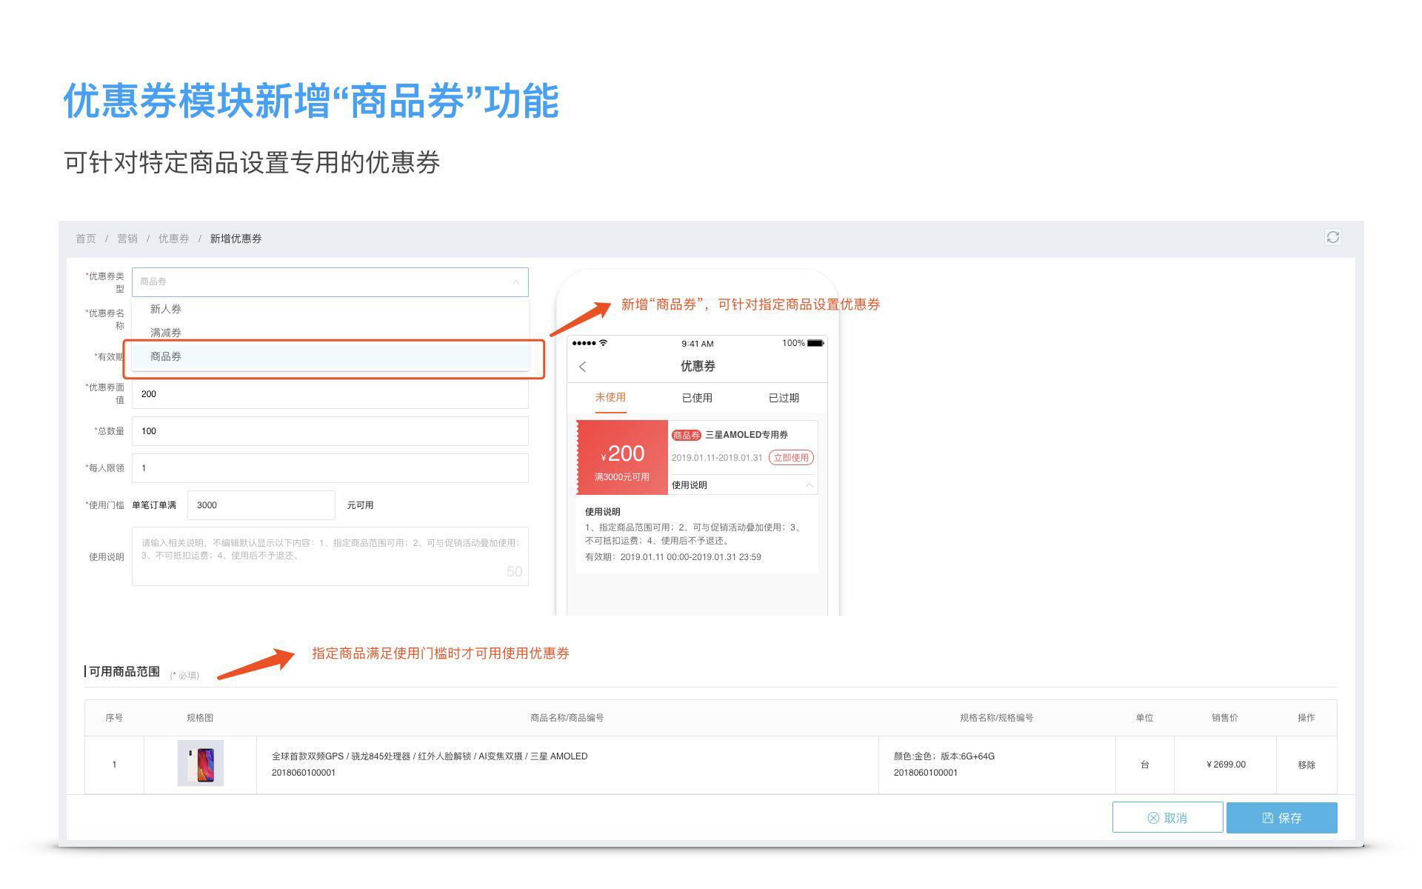Screen dimensions: 1422x889
Task: Click the 保存 save button
Action: point(1281,818)
